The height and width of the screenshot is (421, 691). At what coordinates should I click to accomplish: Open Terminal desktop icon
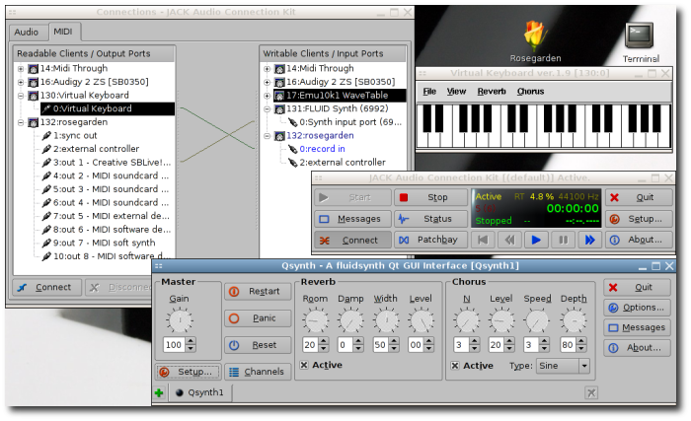point(641,42)
